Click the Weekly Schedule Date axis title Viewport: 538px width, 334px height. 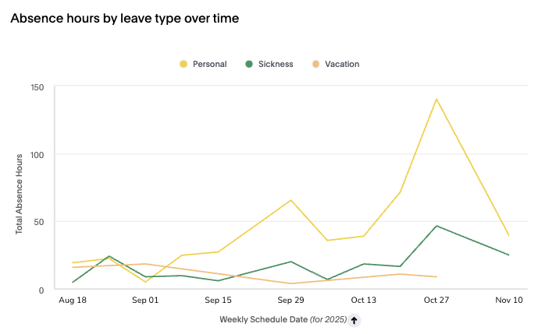[263, 319]
